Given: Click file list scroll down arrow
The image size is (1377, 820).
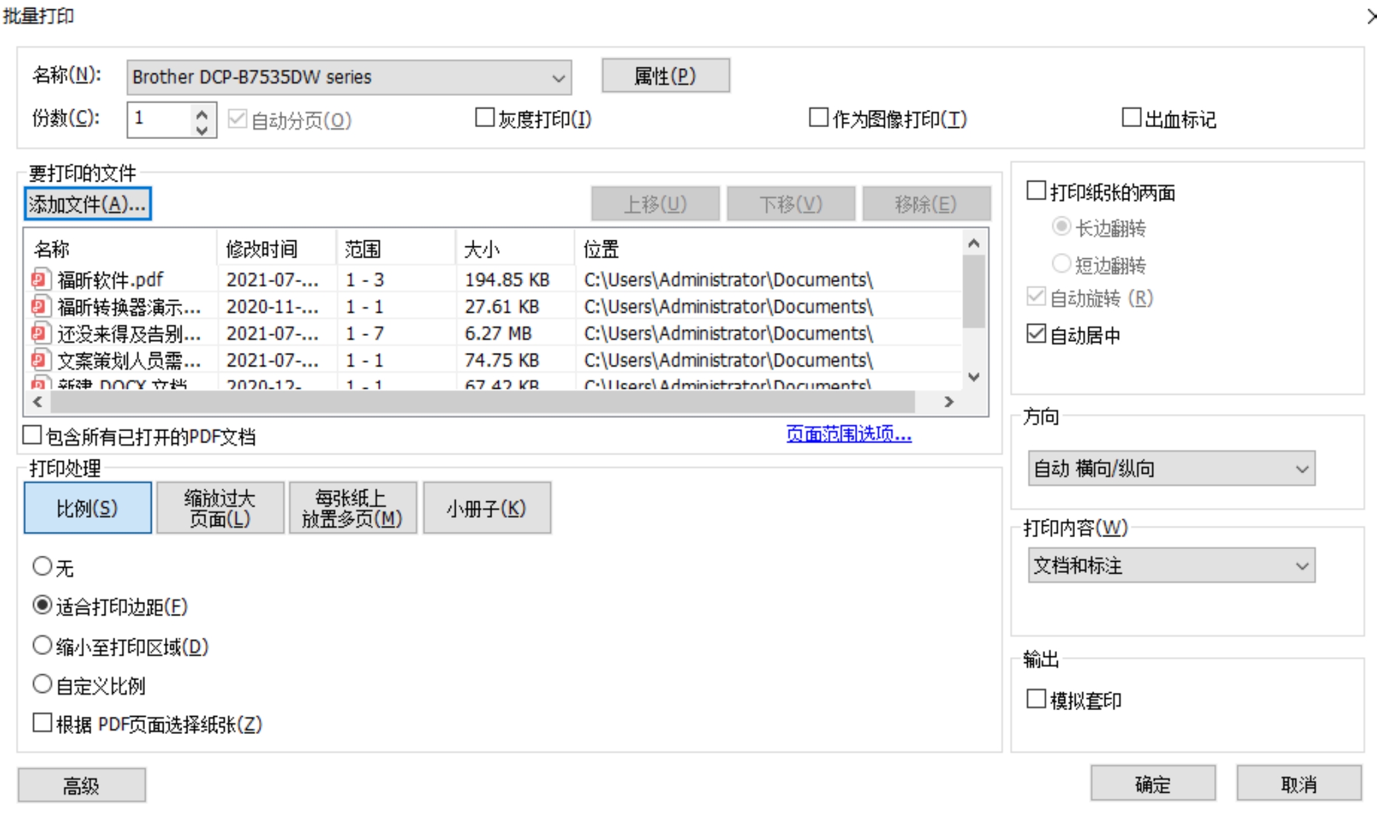Looking at the screenshot, I should pyautogui.click(x=974, y=377).
